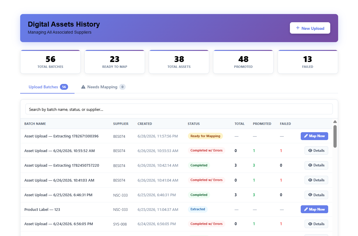Screen dimensions: 358x236
Task: Click batch name Asset Upload — 6/25/2026, 6:46:31 PM
Action: (x=58, y=195)
